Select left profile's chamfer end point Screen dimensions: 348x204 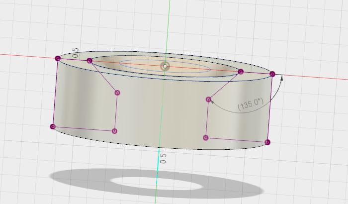(117, 93)
